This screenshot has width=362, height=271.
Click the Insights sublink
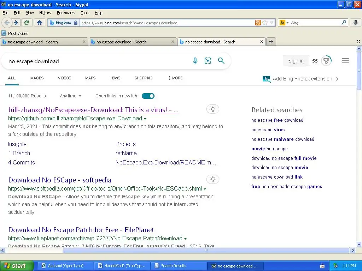(17, 144)
